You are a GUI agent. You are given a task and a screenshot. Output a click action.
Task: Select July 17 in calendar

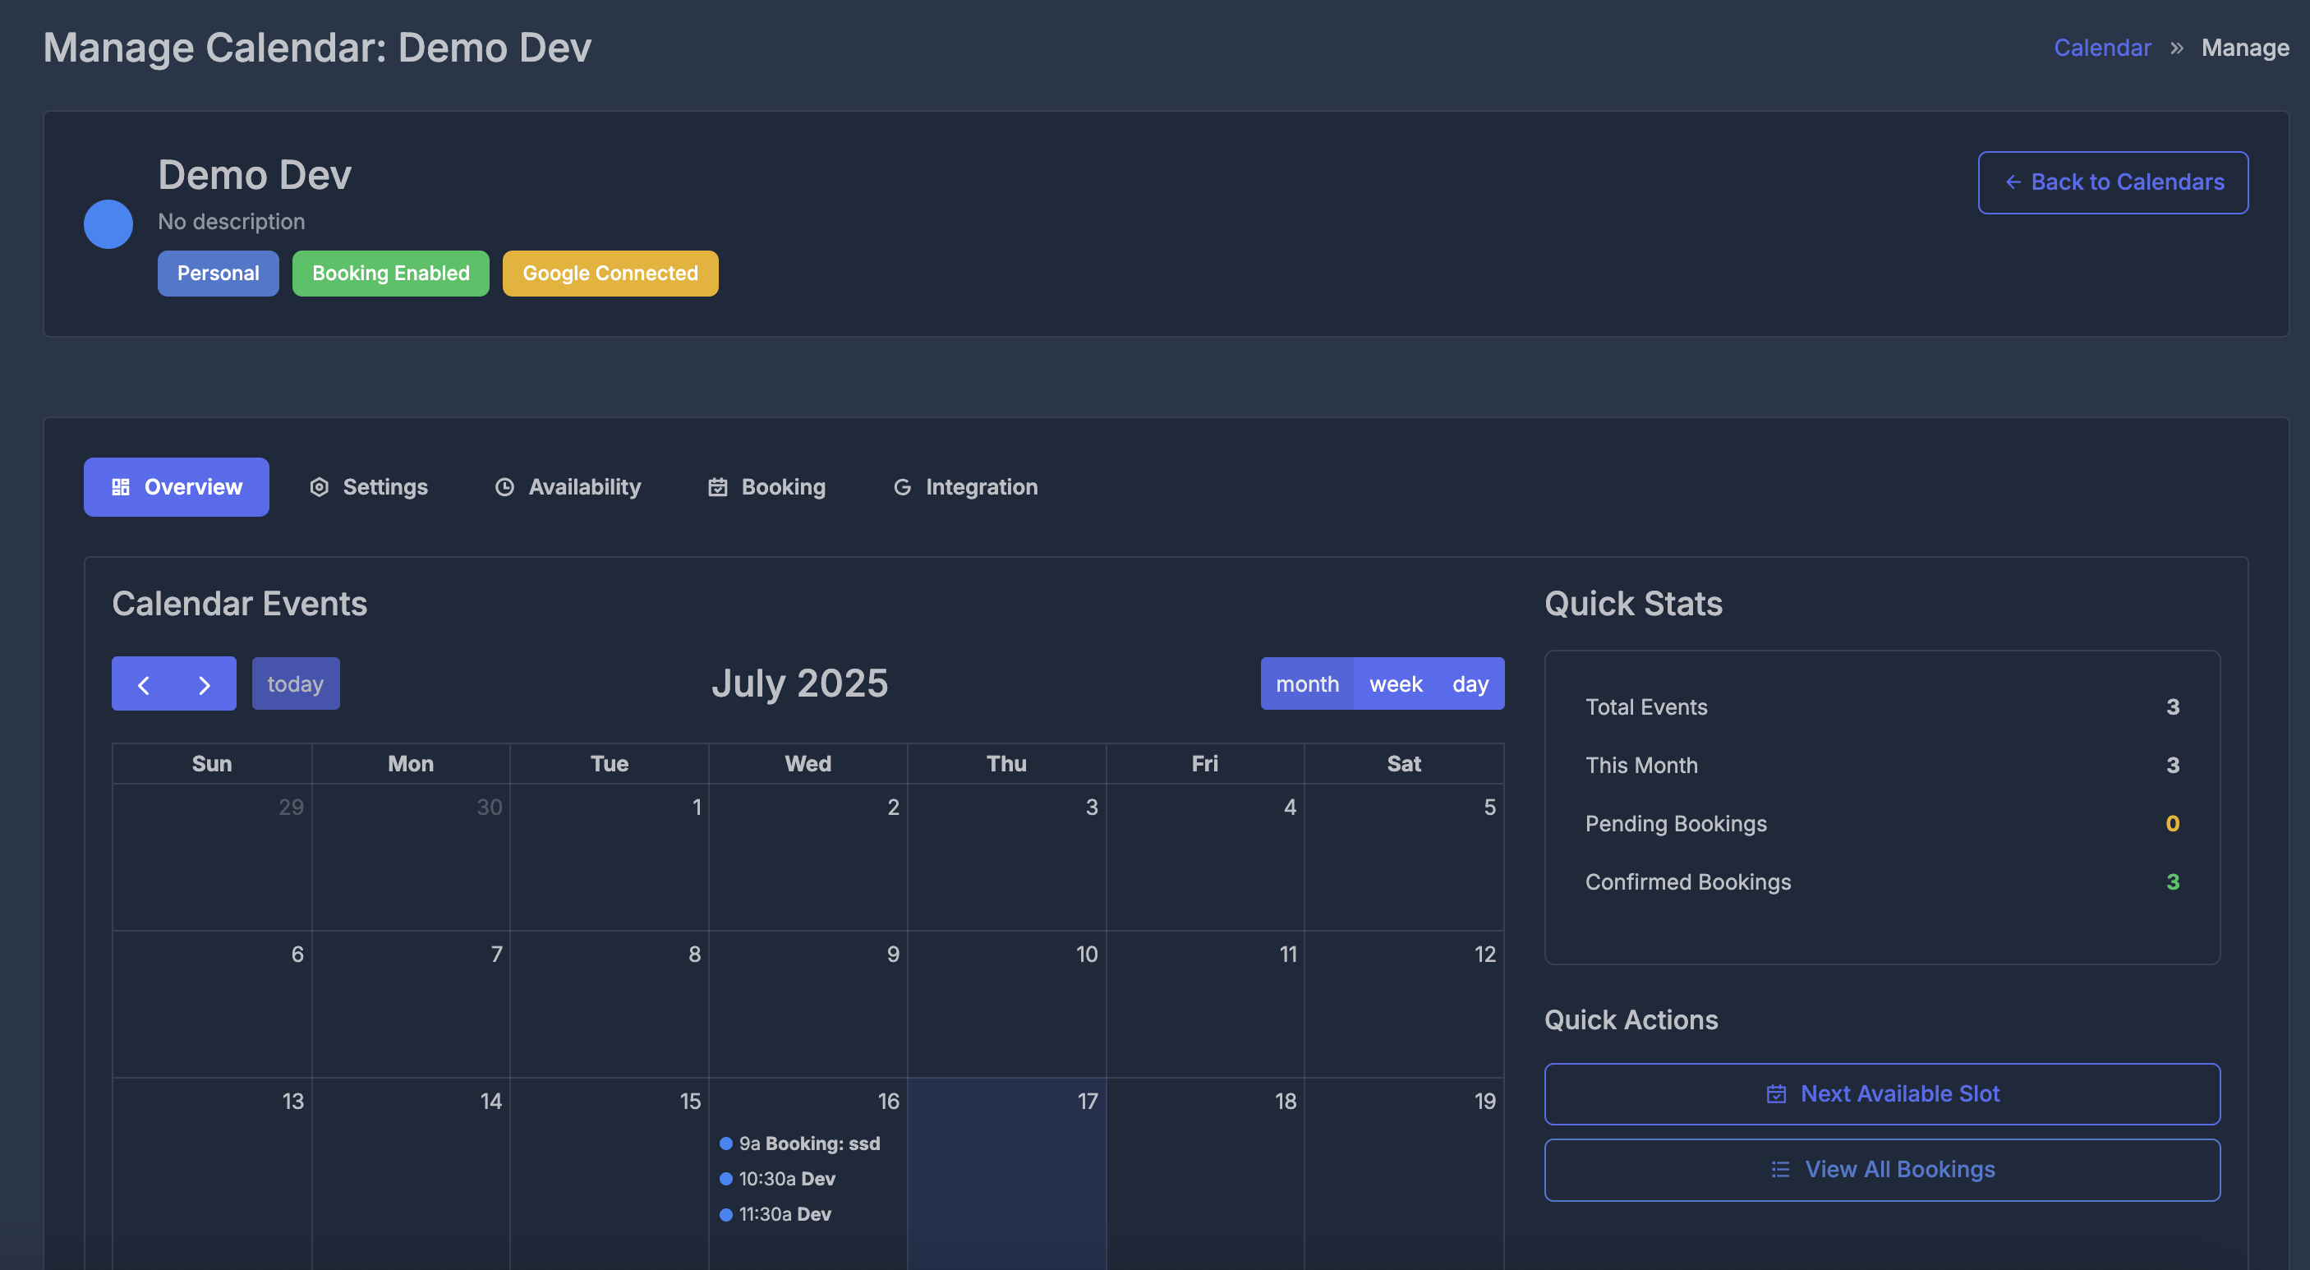click(1006, 1173)
